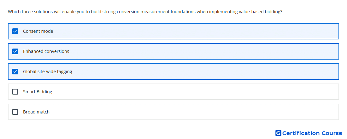Click the "Enhanced conversions" label text

pyautogui.click(x=46, y=51)
